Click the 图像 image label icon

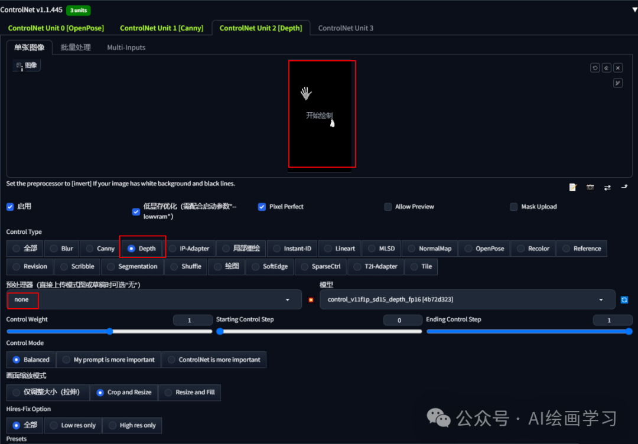pyautogui.click(x=27, y=65)
